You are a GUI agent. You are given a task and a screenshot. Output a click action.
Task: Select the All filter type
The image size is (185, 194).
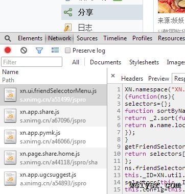[x=76, y=62]
